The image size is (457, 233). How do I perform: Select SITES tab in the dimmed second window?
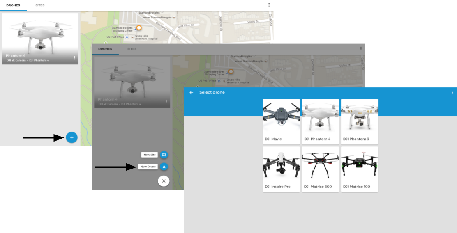click(132, 49)
